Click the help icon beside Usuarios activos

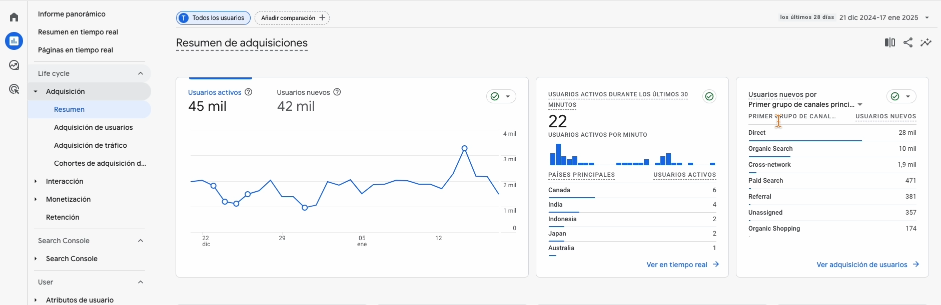(x=249, y=92)
